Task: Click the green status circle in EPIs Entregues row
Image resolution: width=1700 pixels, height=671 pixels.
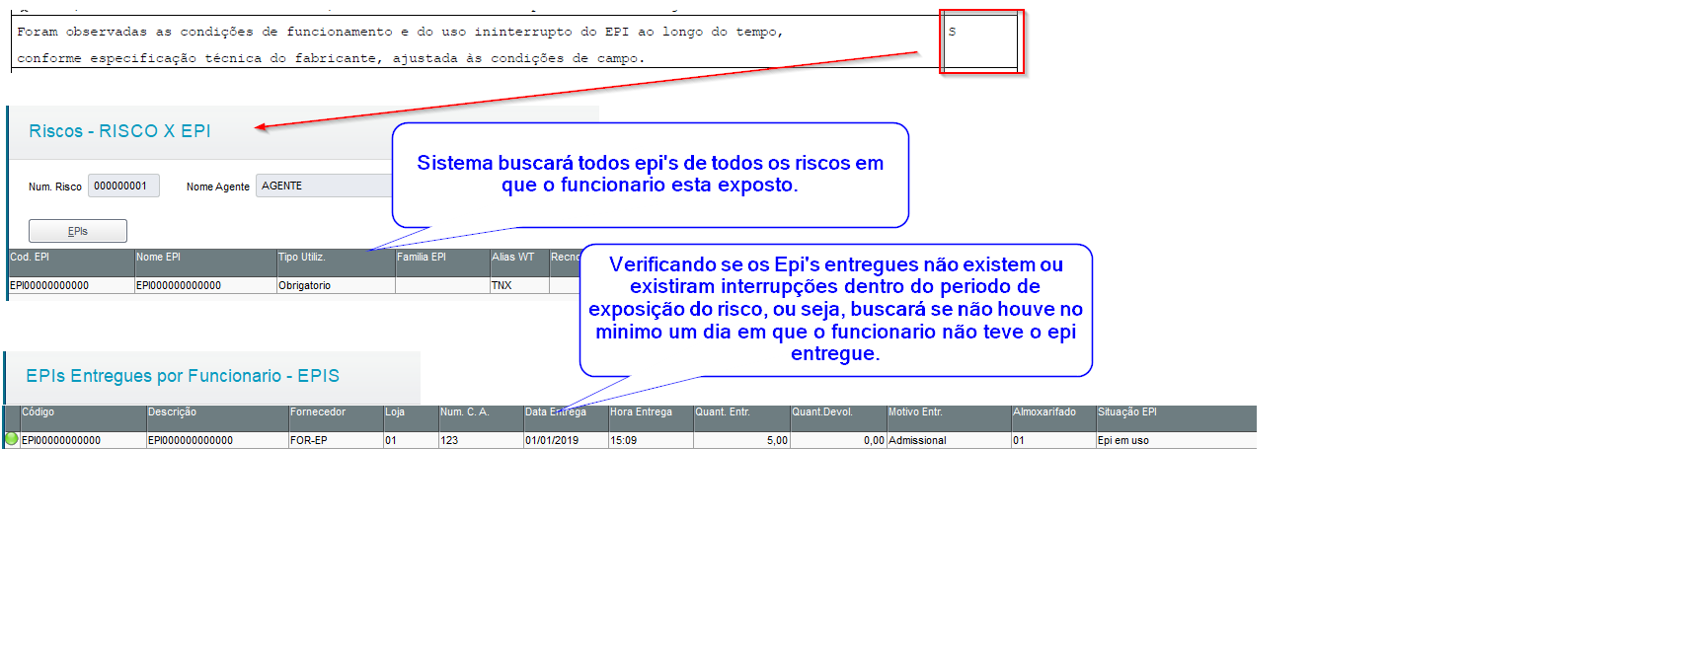Action: [12, 439]
